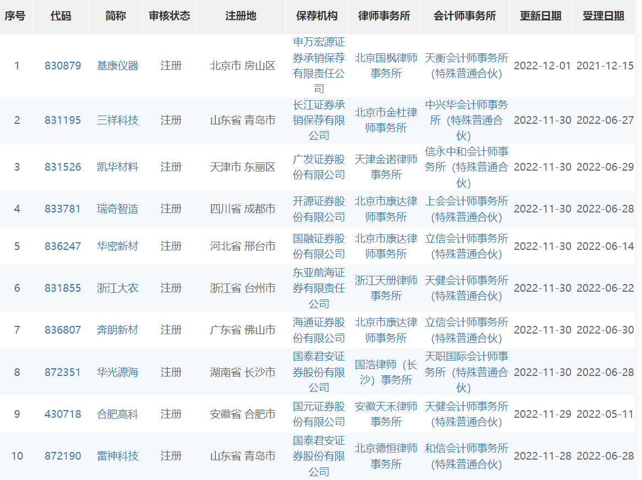Select 四川省 成都市 location cell
Image resolution: width=642 pixels, height=480 pixels.
tap(242, 209)
